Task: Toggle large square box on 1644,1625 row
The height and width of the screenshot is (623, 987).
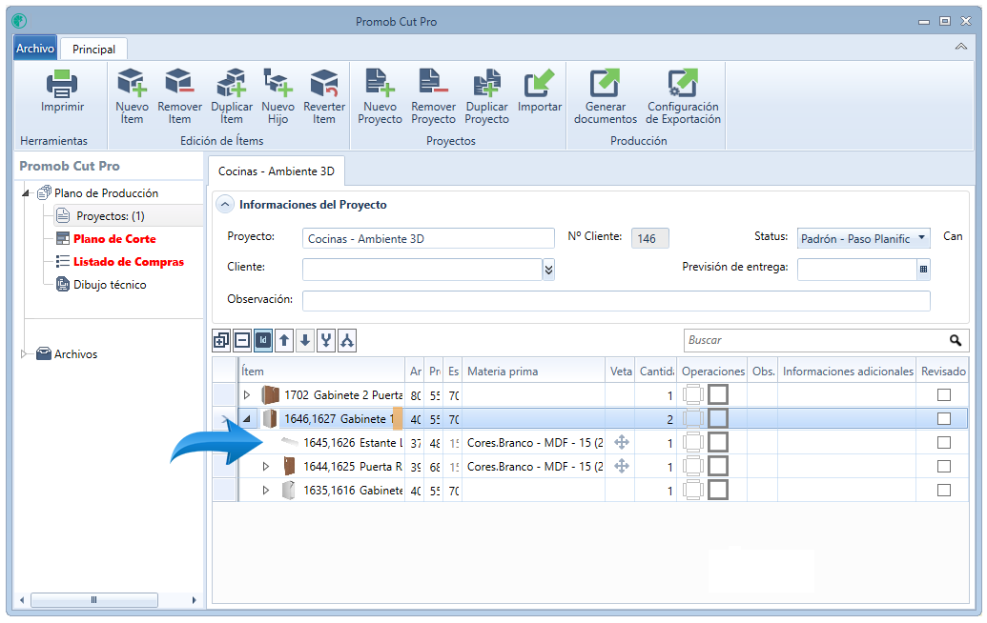Action: tap(718, 467)
